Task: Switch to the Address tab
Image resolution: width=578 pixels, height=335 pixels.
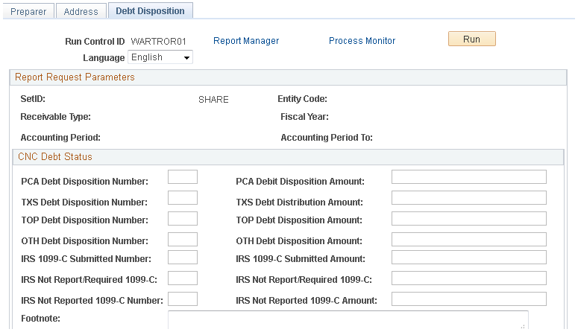Action: (81, 11)
